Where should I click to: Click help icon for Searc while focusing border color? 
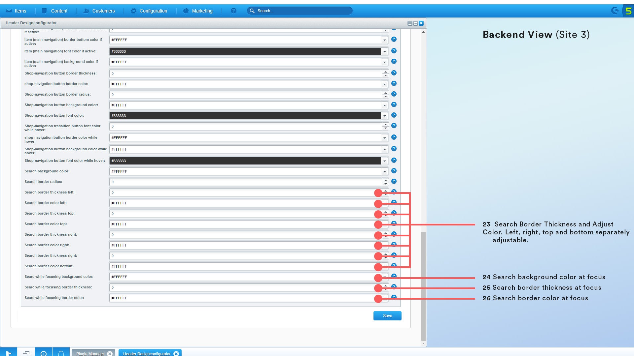point(394,297)
